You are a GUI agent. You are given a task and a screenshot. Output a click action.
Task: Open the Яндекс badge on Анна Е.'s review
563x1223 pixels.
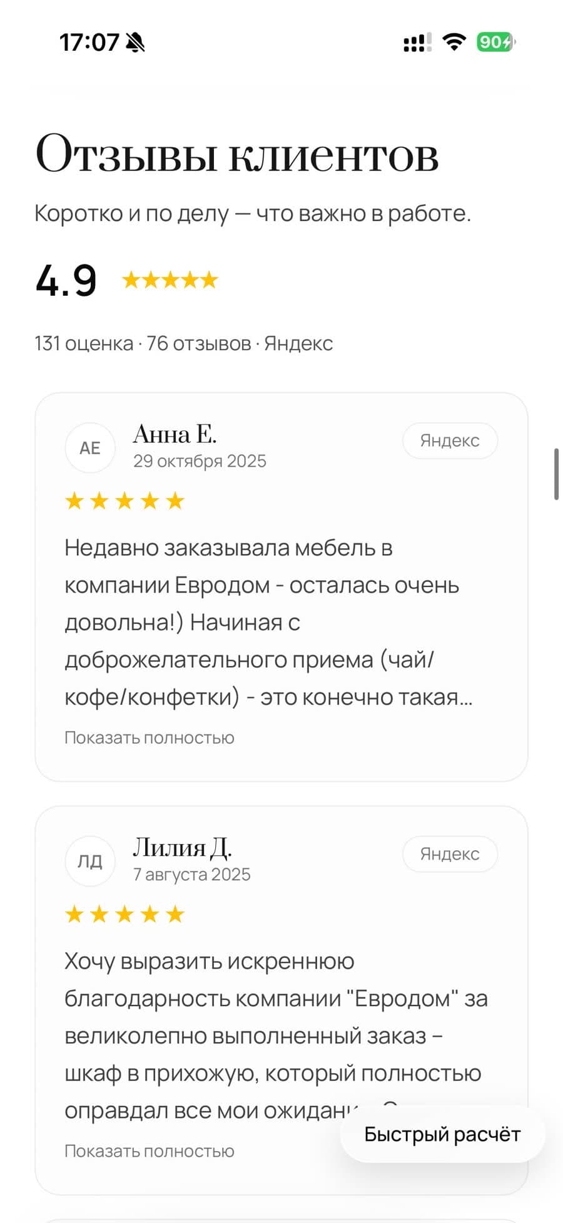(449, 440)
